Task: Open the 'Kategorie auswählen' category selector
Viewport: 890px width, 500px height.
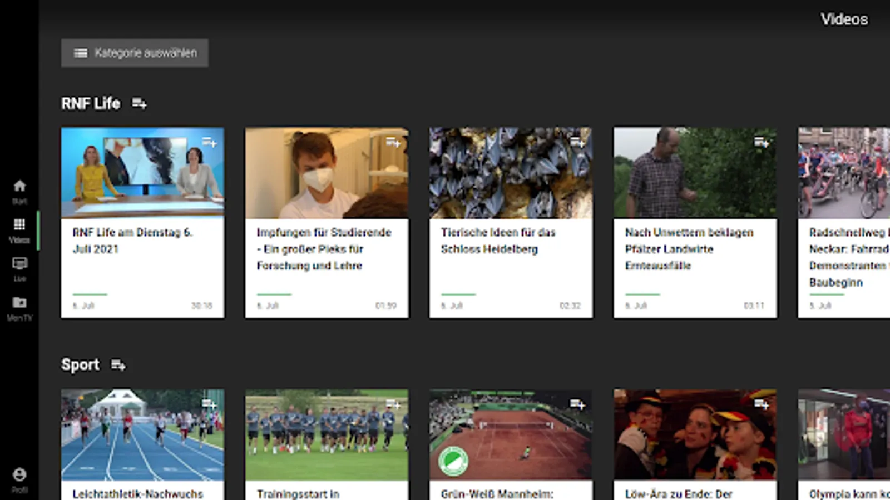Action: tap(135, 53)
